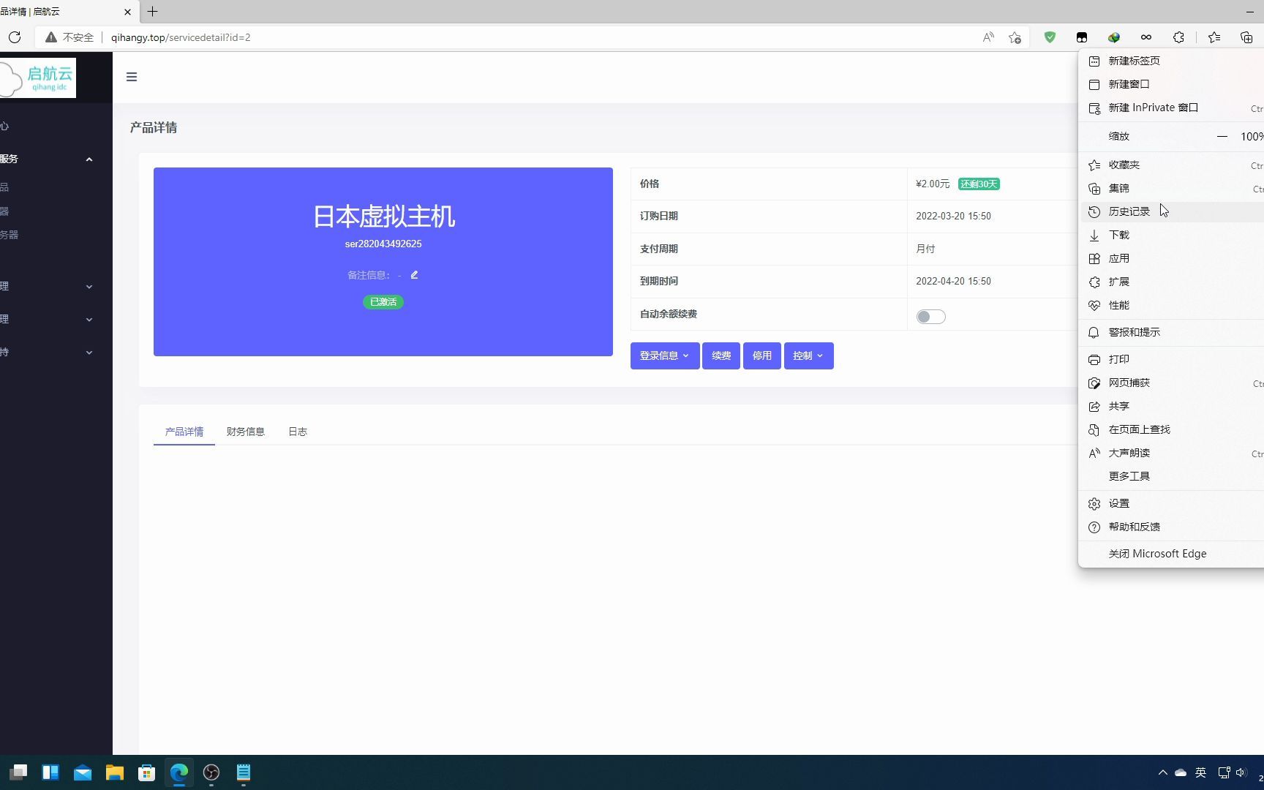The image size is (1264, 790).
Task: Open 警报和提示 from Edge menu
Action: coord(1173,332)
